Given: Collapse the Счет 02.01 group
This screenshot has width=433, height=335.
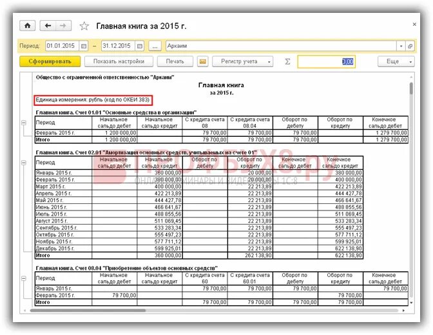Looking at the screenshot, I should tap(24, 163).
